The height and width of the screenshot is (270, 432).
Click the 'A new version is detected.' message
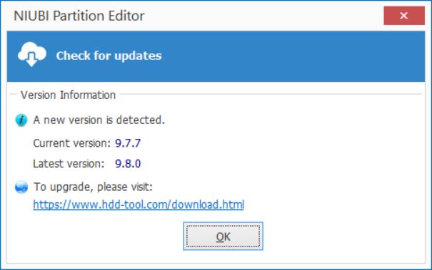[x=99, y=120]
